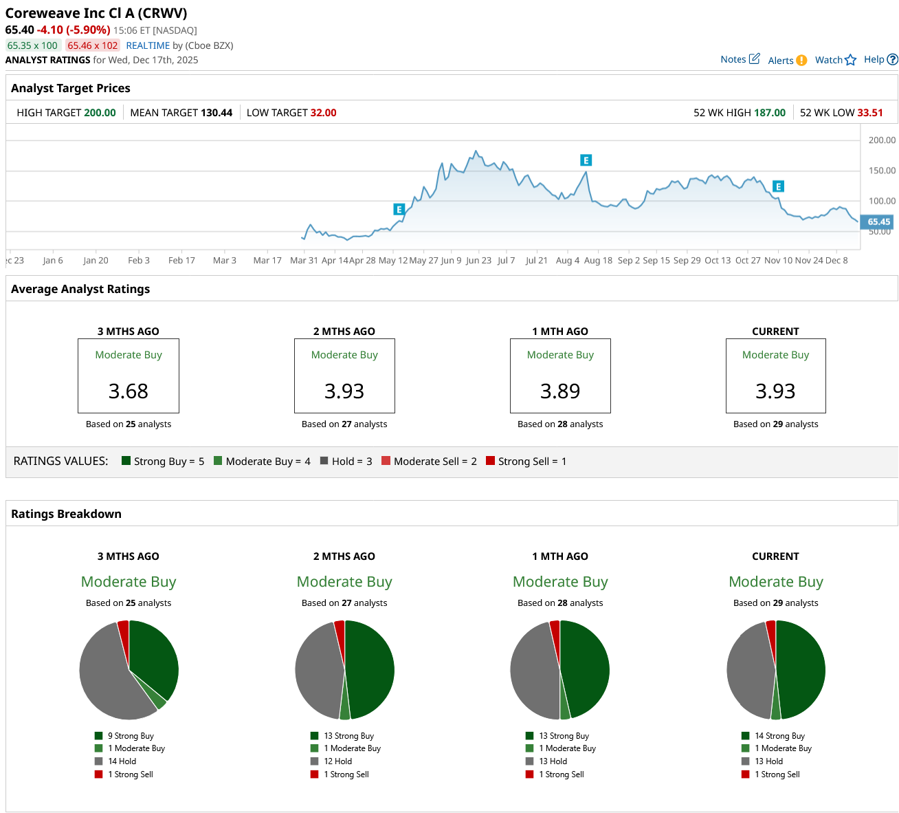Image resolution: width=899 pixels, height=813 pixels.
Task: Click the Ratings Breakdown heading
Action: tap(66, 514)
